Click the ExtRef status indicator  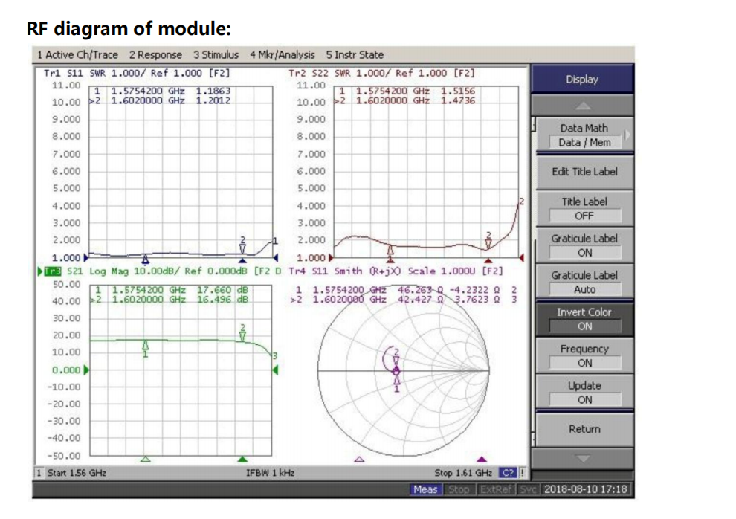click(497, 489)
